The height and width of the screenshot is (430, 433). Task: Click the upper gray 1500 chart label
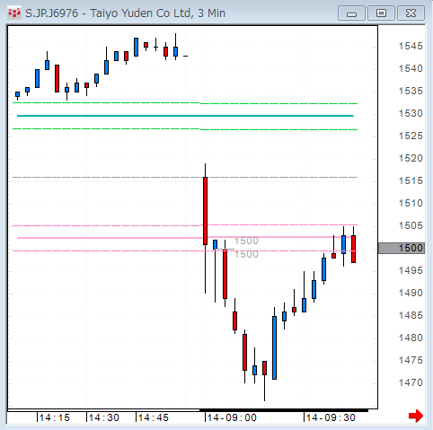[246, 241]
